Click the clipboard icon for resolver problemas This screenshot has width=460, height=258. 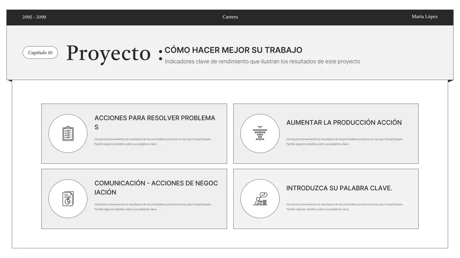pos(68,133)
